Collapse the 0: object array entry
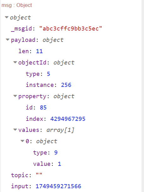The image size is (144, 192). pos(22,141)
